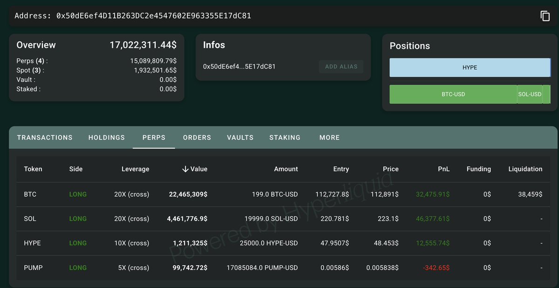
Task: Select the green BTC-USD position bar
Action: click(x=453, y=94)
